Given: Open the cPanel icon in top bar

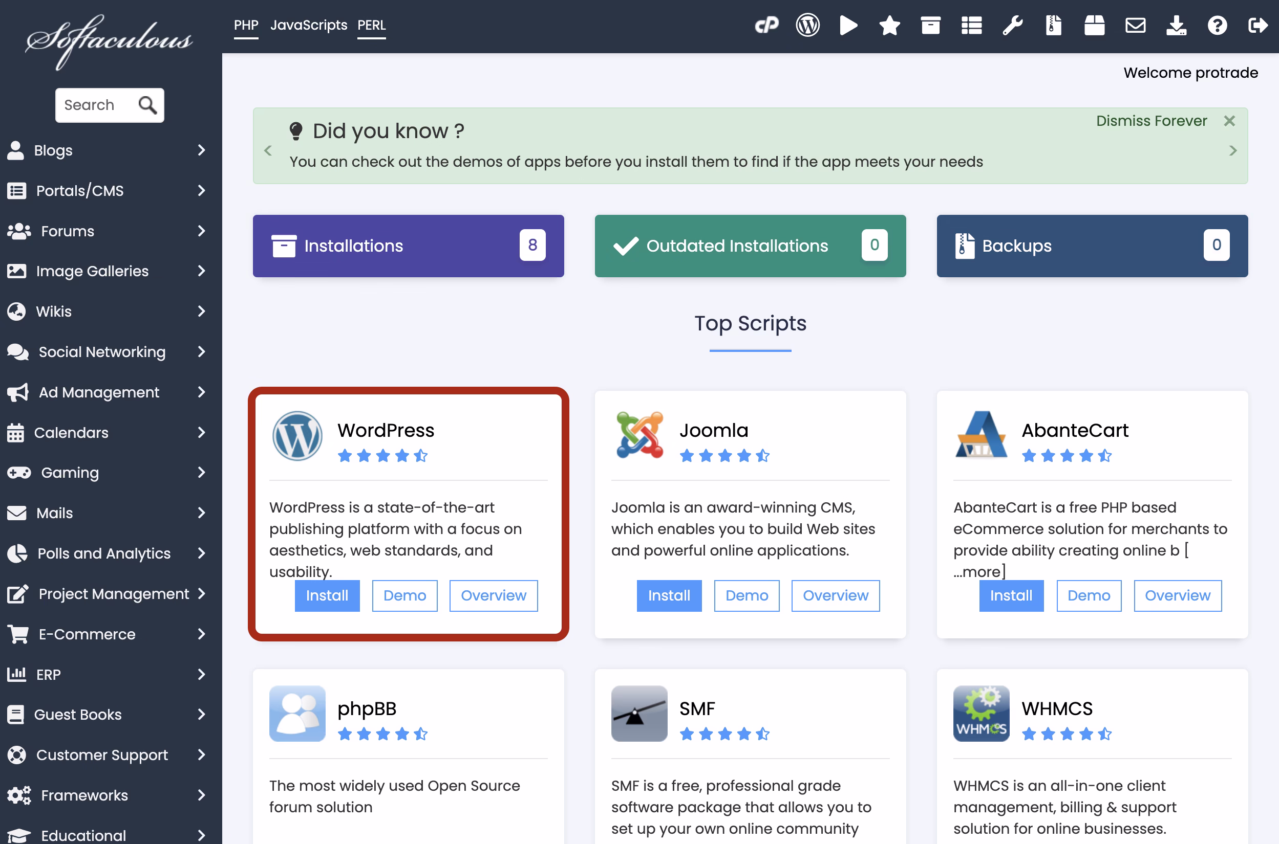Looking at the screenshot, I should tap(766, 25).
